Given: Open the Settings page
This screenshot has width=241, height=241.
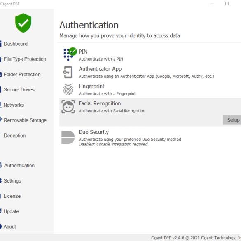Looking at the screenshot, I should coord(12,181).
